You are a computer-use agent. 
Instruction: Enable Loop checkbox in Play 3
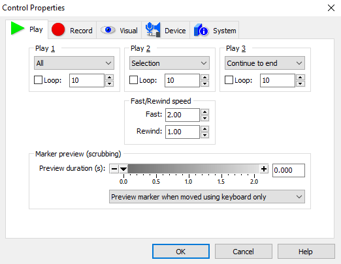click(x=229, y=80)
